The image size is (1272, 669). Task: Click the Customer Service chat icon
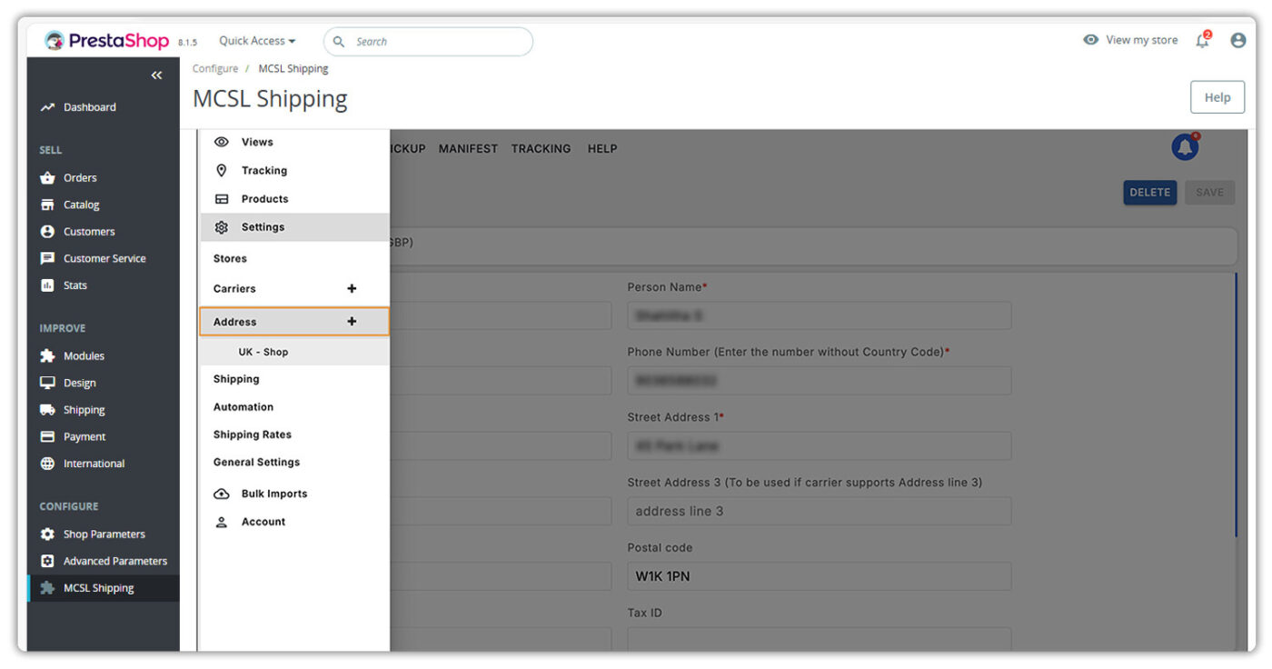tap(47, 259)
